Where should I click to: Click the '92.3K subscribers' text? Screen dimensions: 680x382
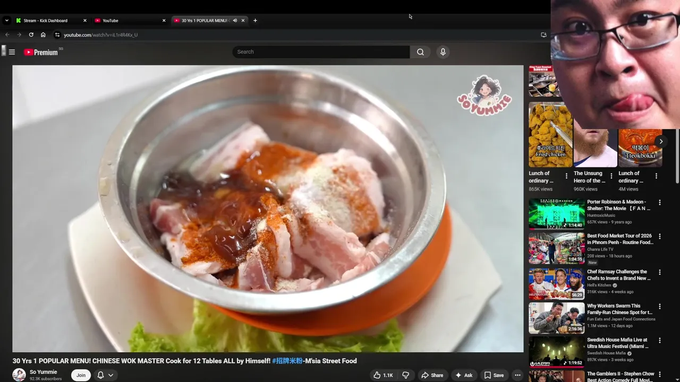pos(46,379)
